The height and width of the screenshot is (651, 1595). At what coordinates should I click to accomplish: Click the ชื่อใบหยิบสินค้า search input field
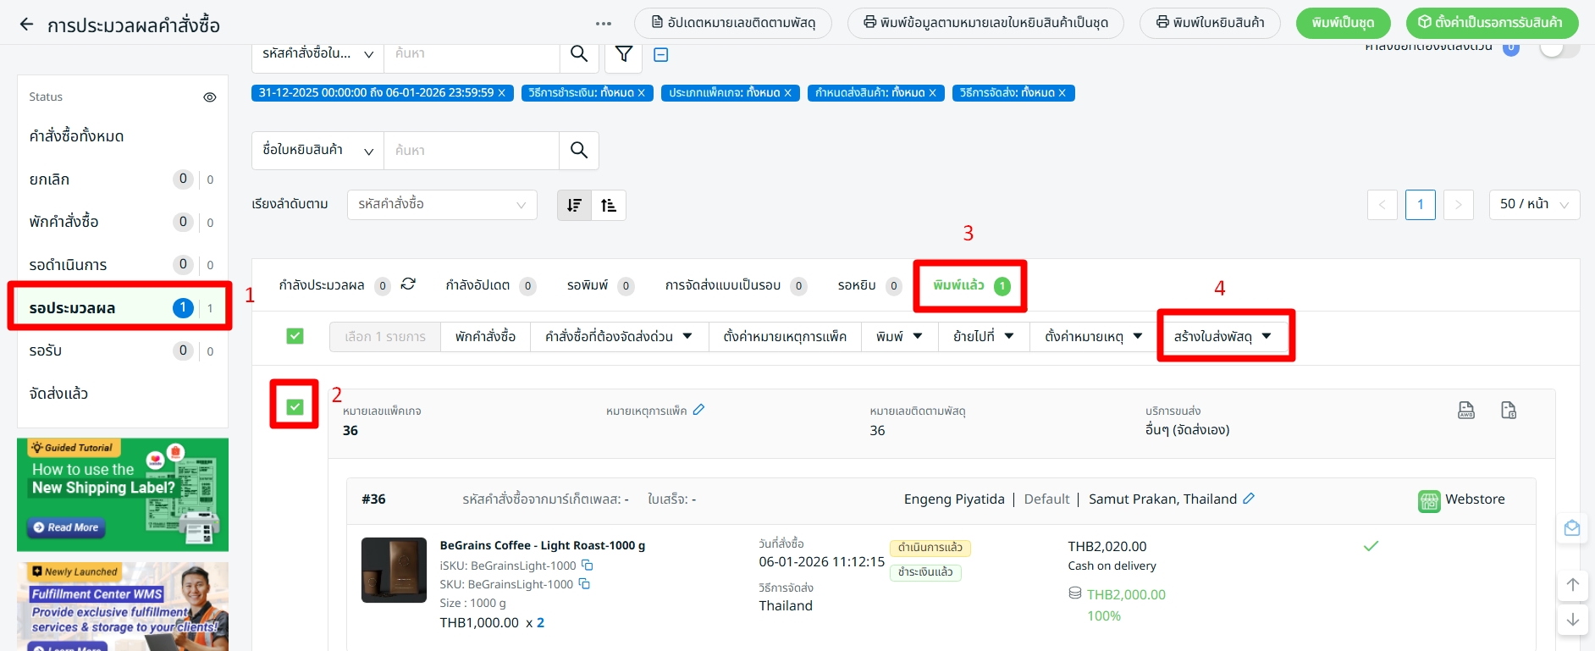coord(471,151)
